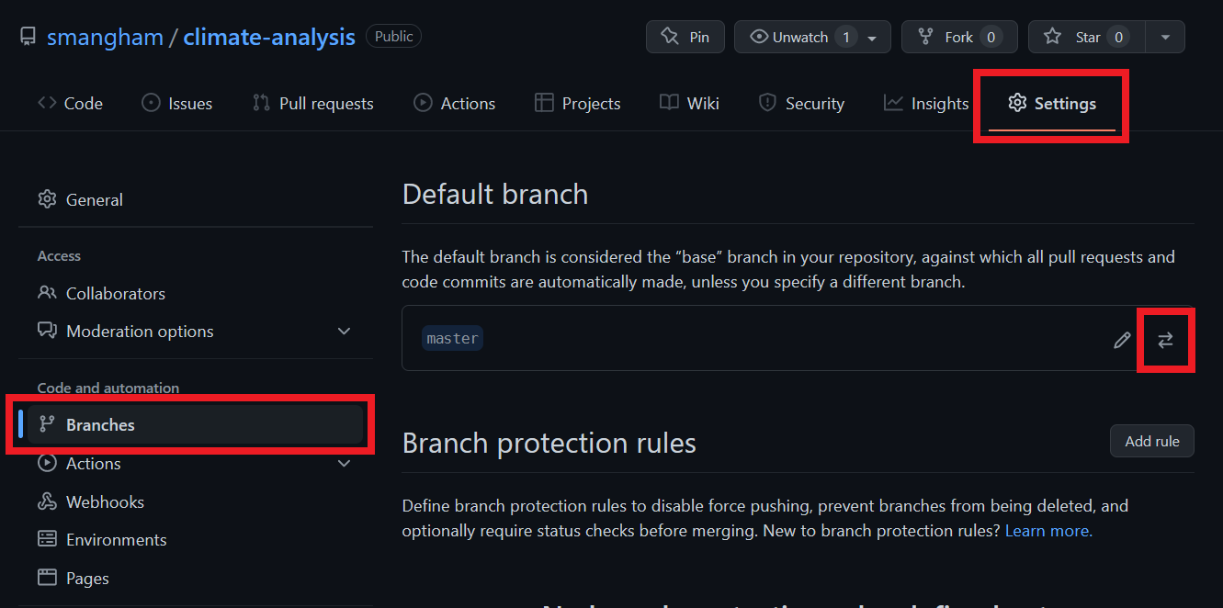Open the Pull requests tab

[312, 103]
